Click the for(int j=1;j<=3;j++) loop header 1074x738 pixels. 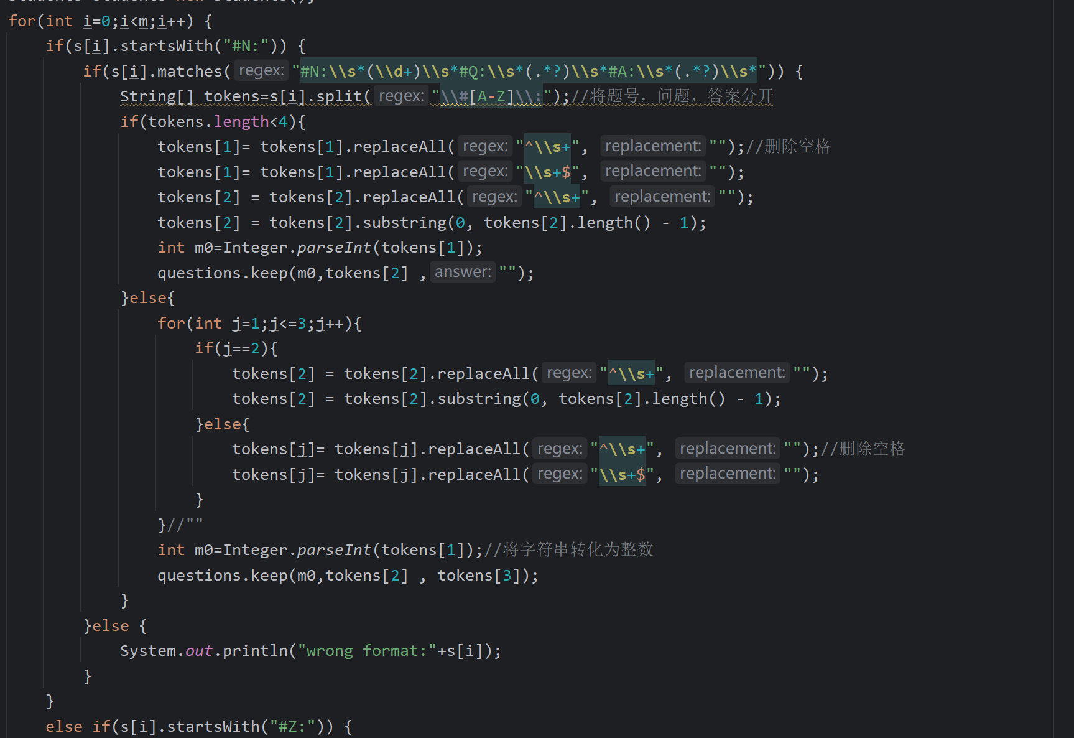[259, 324]
